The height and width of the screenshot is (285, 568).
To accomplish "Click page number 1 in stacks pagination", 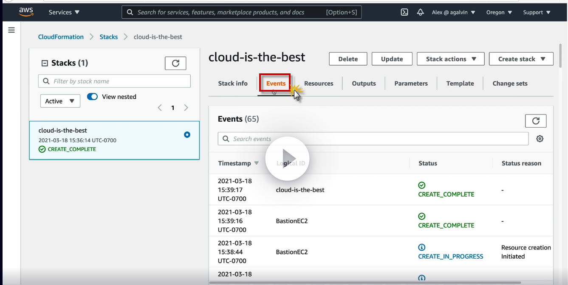I will tap(173, 108).
